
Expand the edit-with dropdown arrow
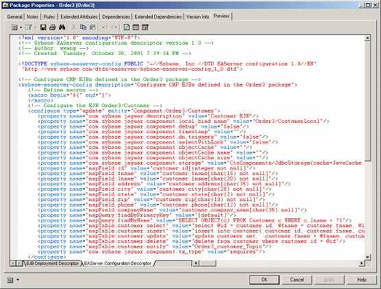(x=36, y=27)
